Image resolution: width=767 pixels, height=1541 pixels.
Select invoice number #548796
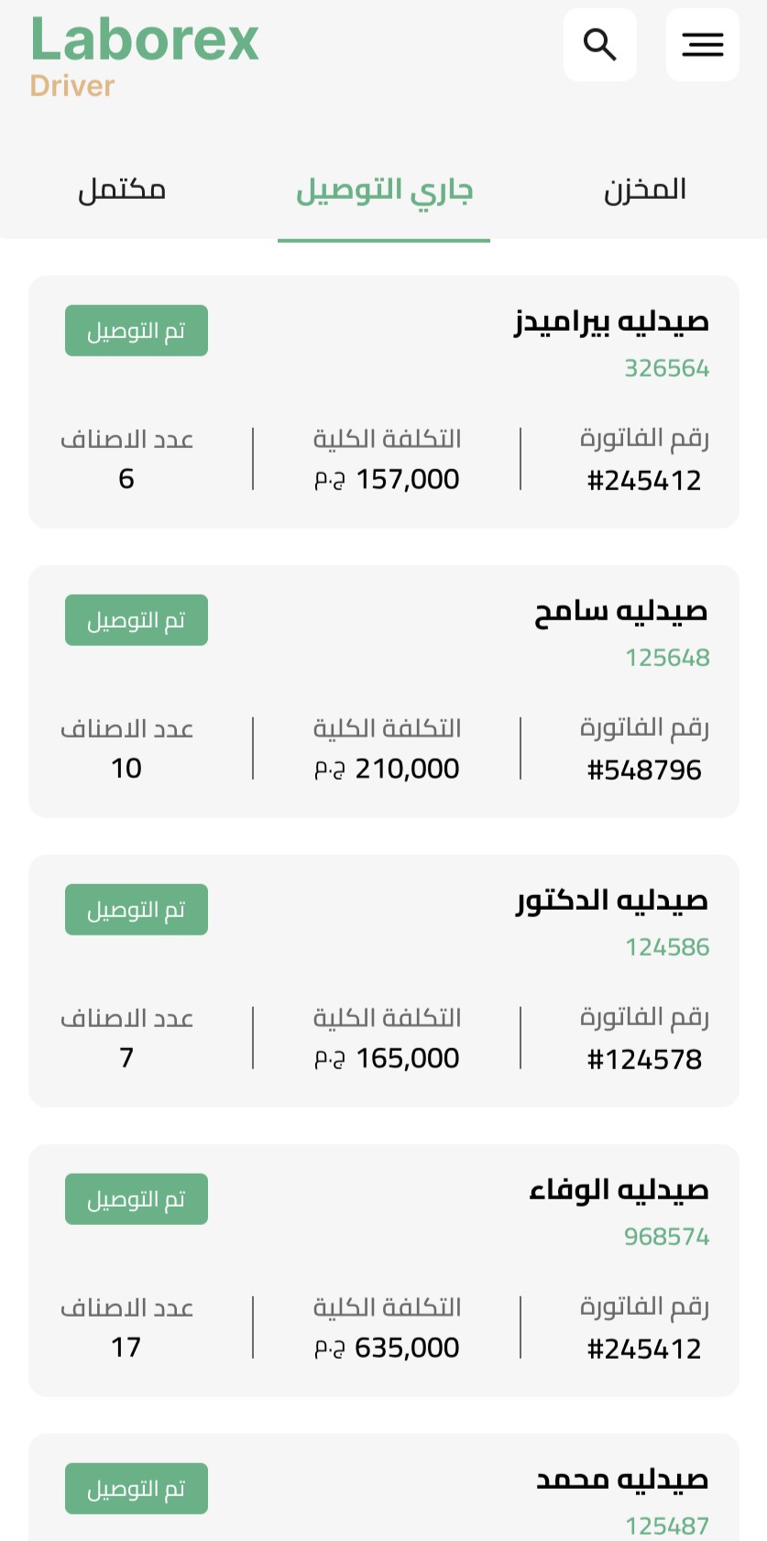click(644, 770)
